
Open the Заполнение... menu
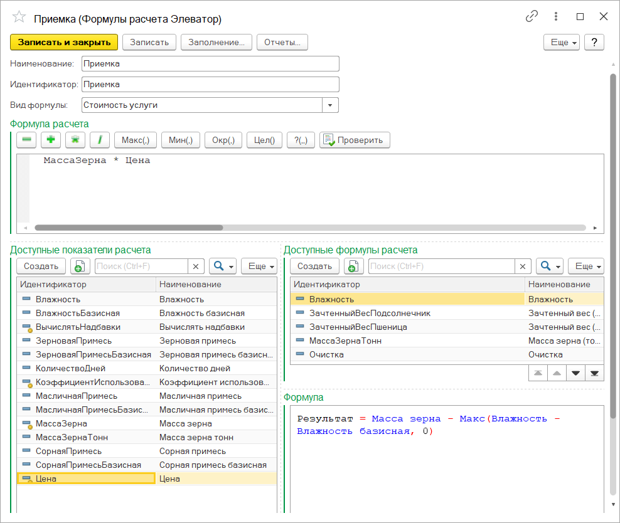tap(216, 42)
